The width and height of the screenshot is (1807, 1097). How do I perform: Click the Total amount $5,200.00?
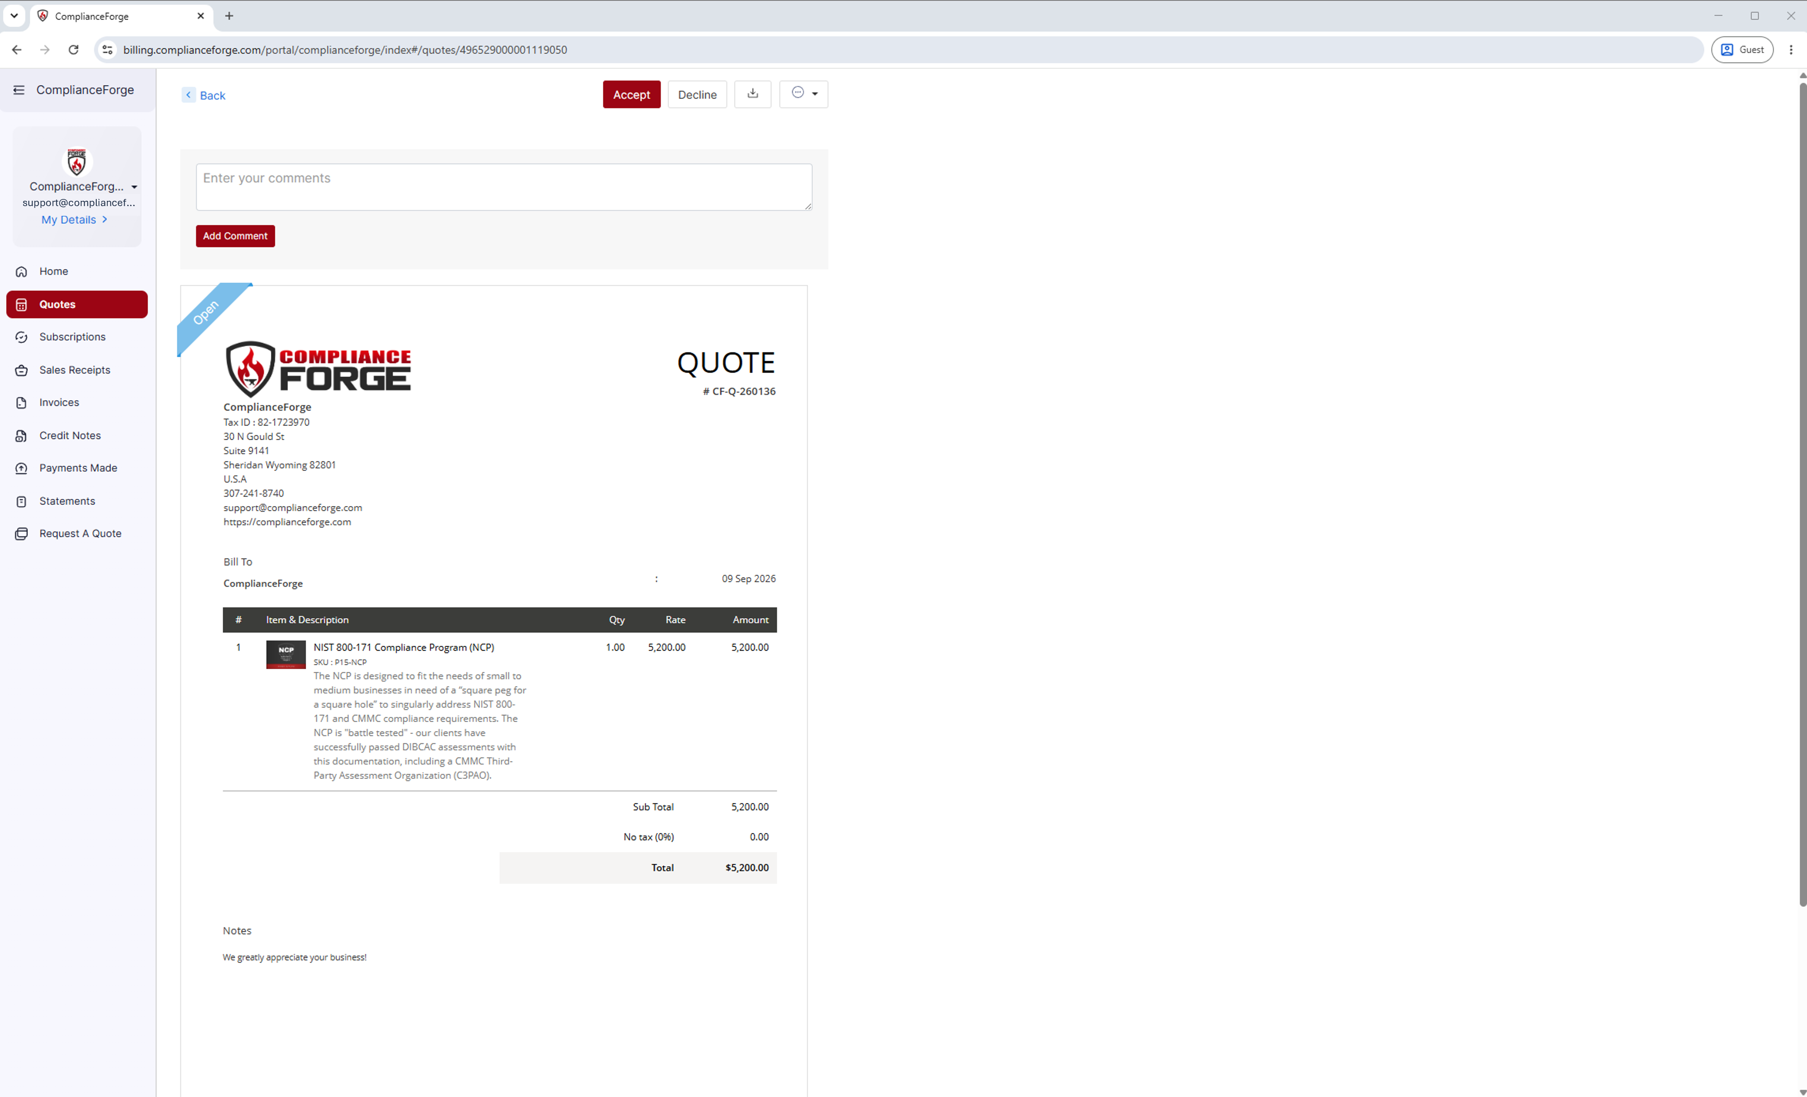(x=746, y=868)
